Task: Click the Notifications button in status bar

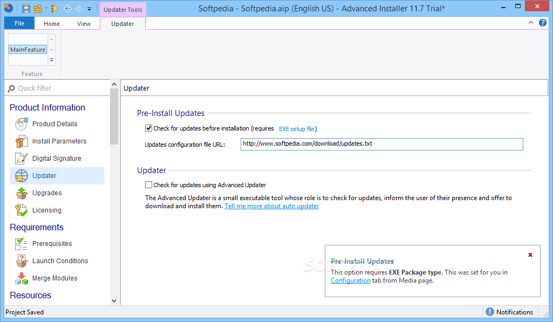Action: 510,312
